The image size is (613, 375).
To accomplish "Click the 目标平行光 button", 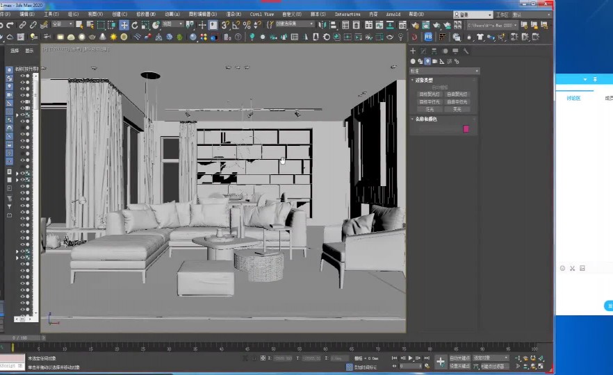I will (430, 102).
